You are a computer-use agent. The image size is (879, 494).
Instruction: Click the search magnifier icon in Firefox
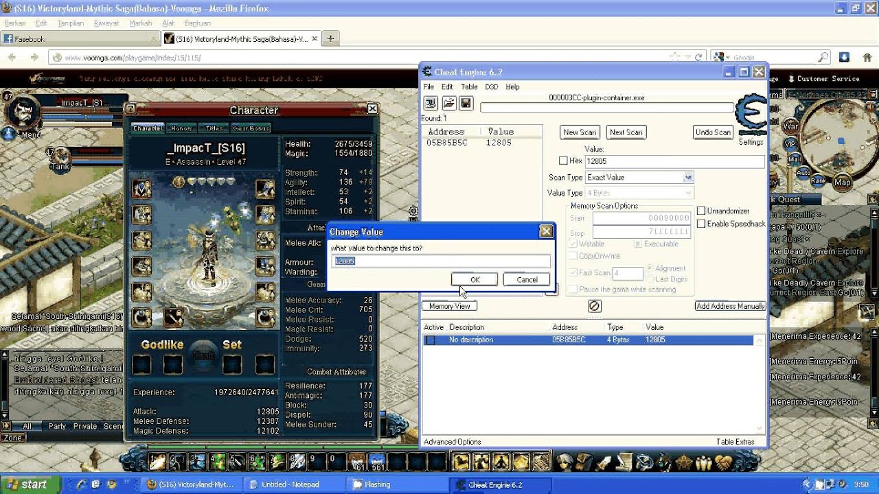[x=823, y=58]
